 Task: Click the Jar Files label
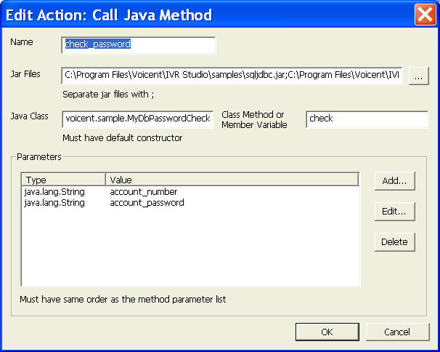(25, 74)
